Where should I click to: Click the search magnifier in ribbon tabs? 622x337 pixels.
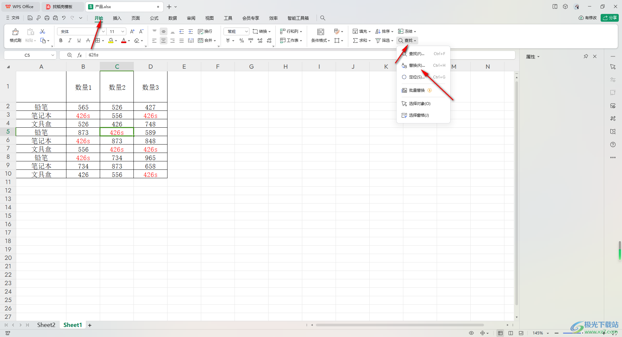[323, 18]
